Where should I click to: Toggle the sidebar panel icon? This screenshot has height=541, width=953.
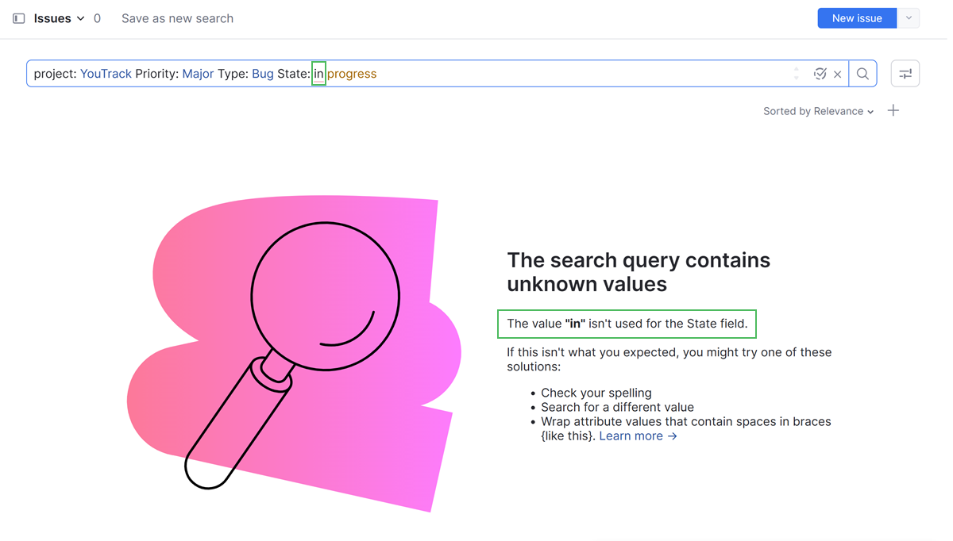(x=19, y=18)
